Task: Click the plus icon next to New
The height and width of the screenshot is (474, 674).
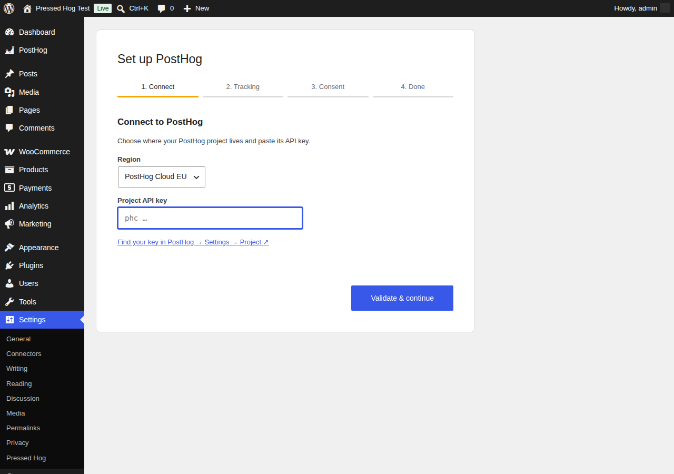Action: (x=187, y=8)
